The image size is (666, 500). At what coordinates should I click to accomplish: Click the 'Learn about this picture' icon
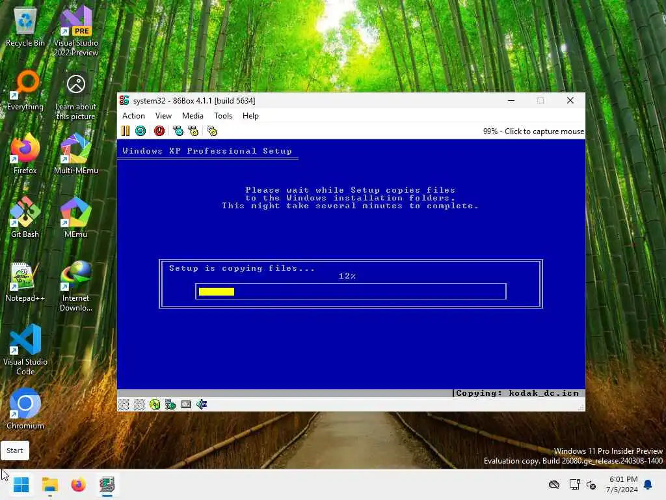(76, 97)
